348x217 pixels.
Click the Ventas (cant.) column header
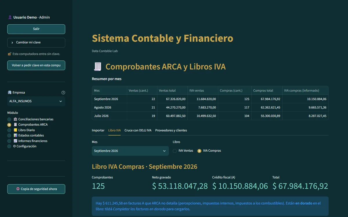[142, 91]
